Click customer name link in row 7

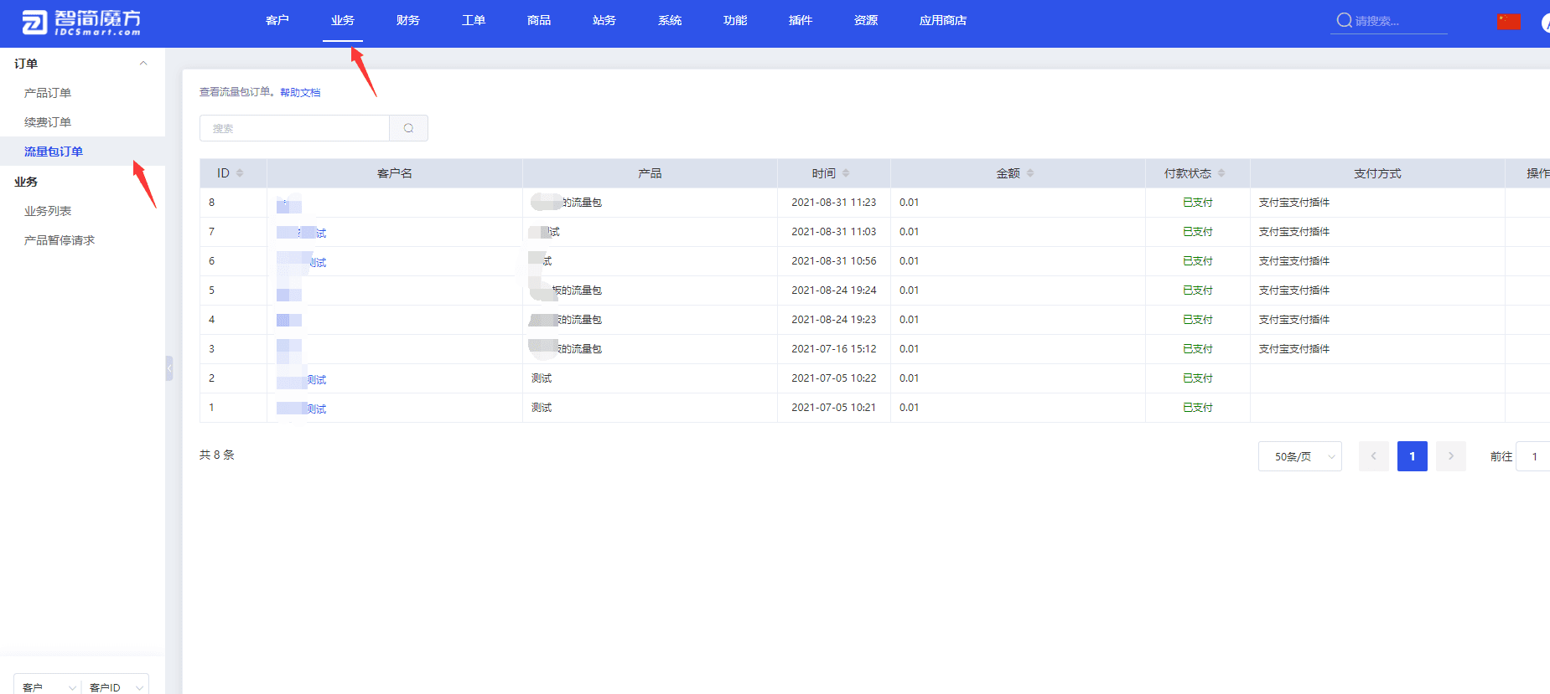tap(302, 233)
